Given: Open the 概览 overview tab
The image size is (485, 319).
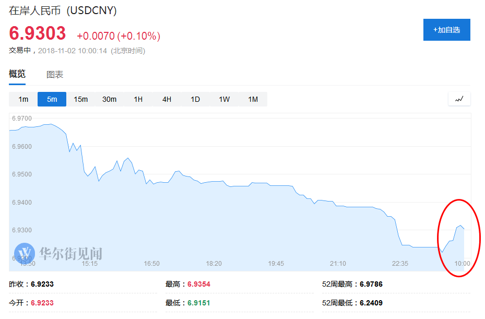Looking at the screenshot, I should (x=17, y=74).
